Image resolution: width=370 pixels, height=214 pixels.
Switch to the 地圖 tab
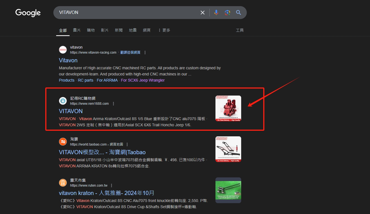pyautogui.click(x=133, y=30)
